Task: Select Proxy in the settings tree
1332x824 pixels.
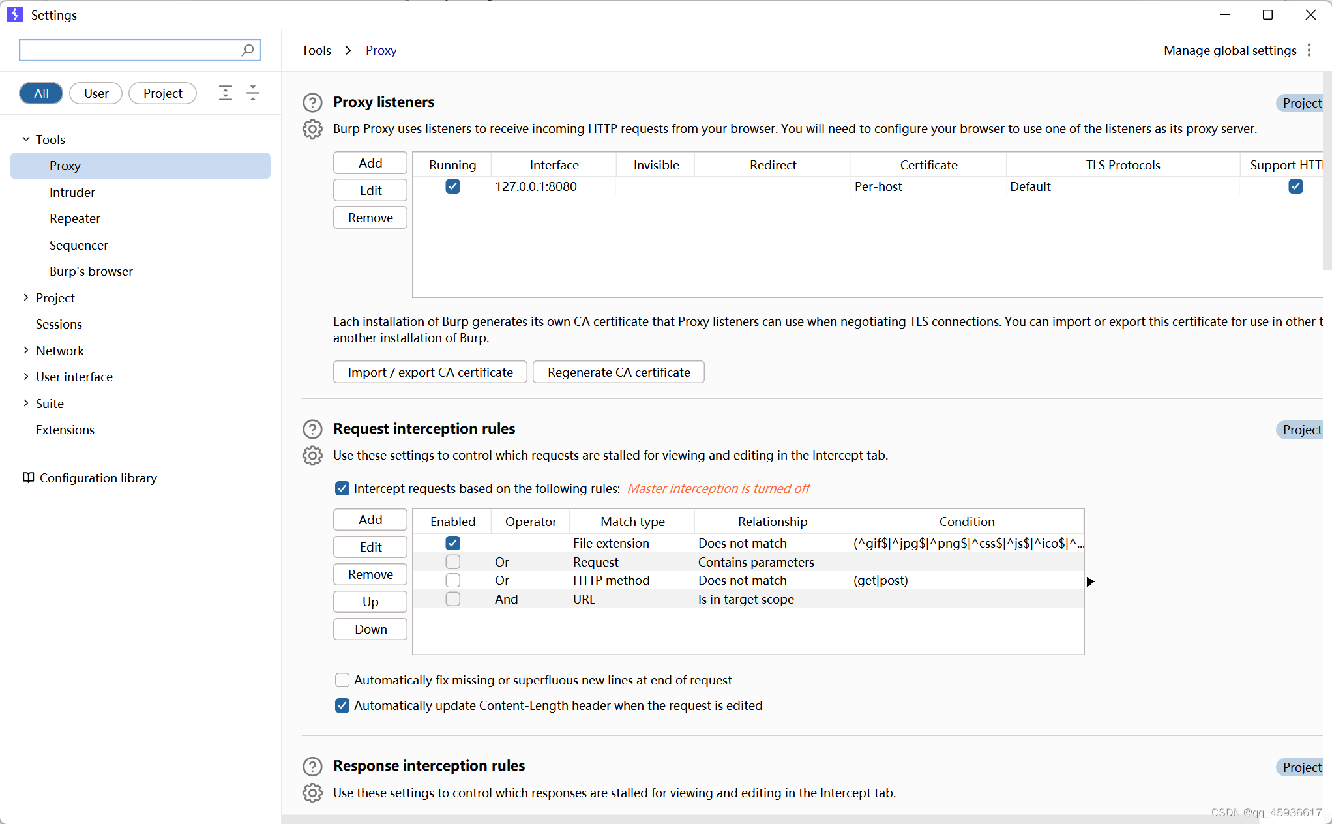Action: 140,166
